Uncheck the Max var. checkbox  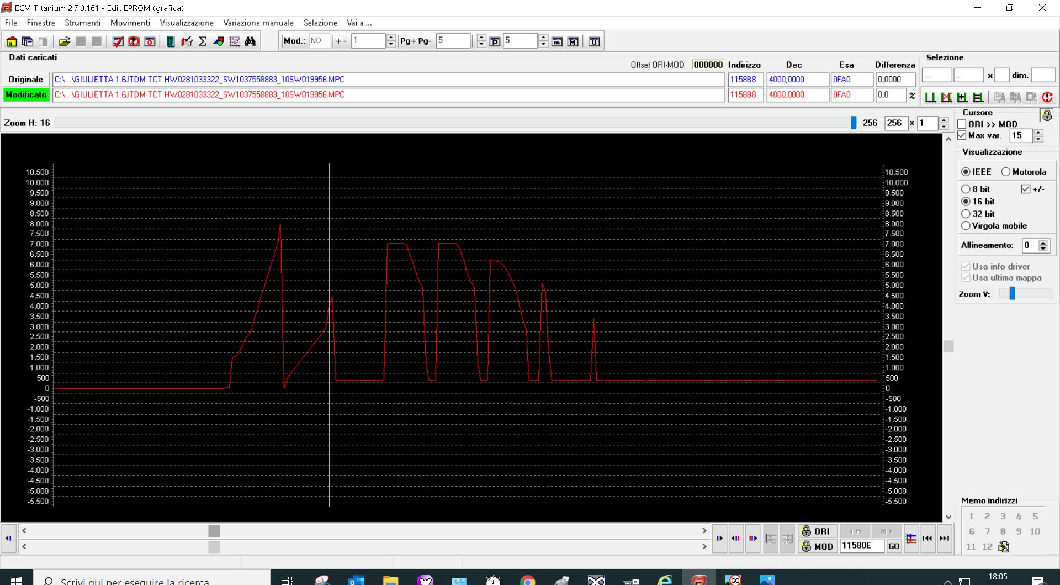tap(962, 135)
